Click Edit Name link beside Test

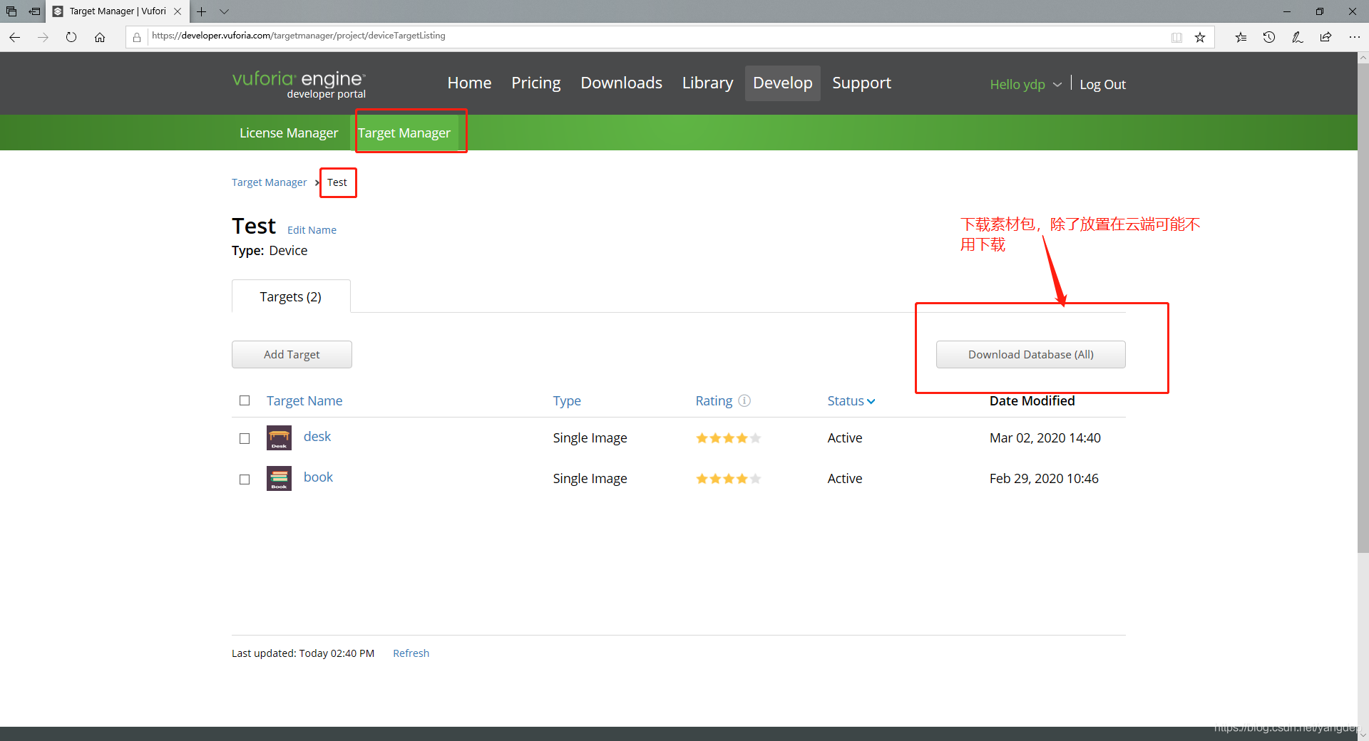tap(312, 230)
